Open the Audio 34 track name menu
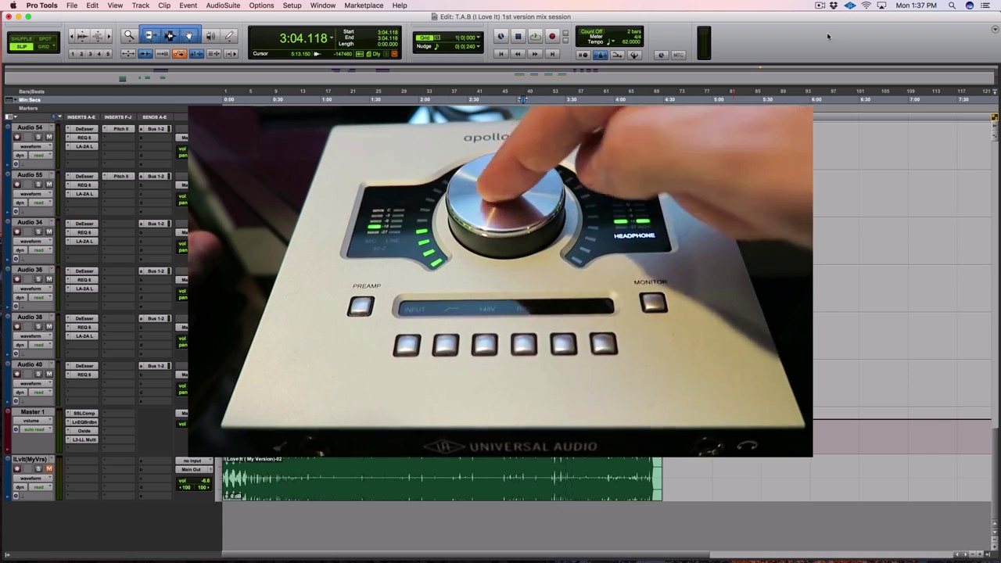The width and height of the screenshot is (1001, 563). (x=52, y=222)
